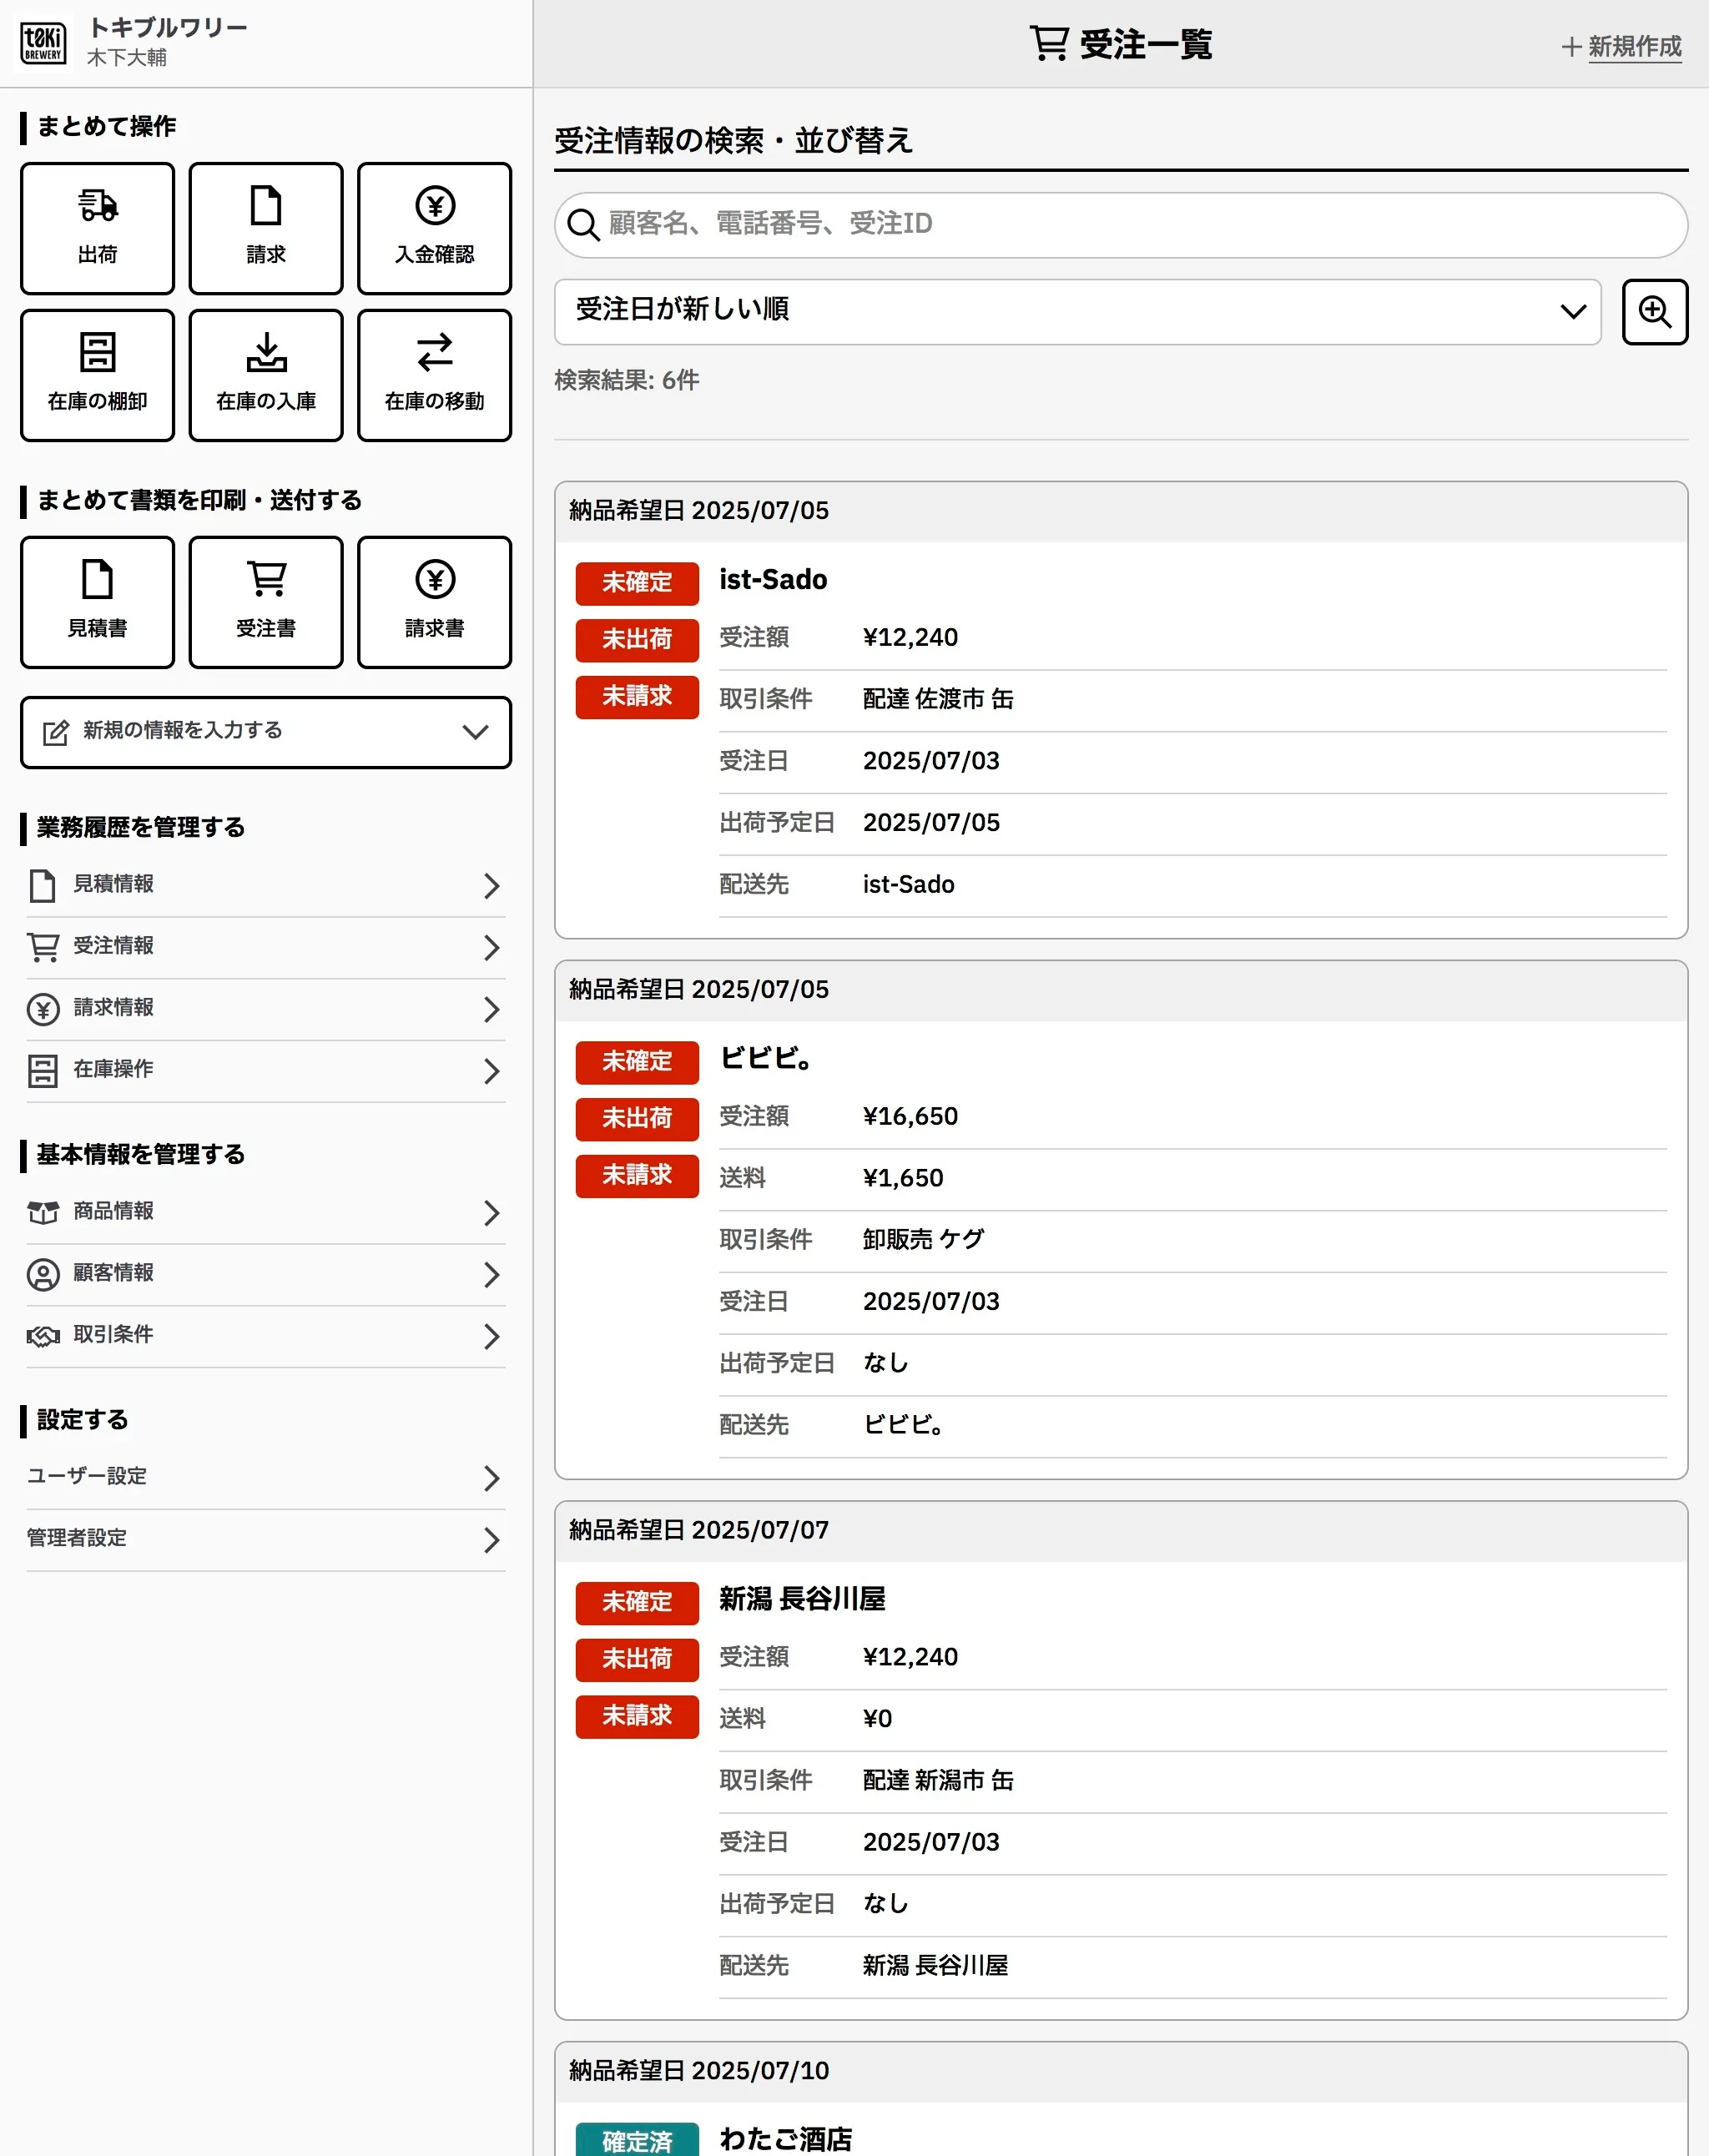Open the ist-Sado order title

(x=773, y=580)
